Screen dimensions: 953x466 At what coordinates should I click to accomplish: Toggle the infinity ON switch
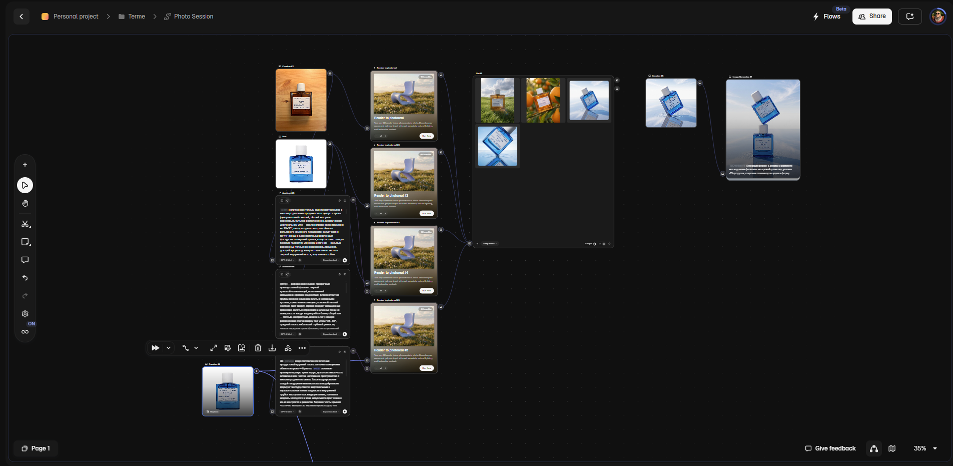pos(25,332)
